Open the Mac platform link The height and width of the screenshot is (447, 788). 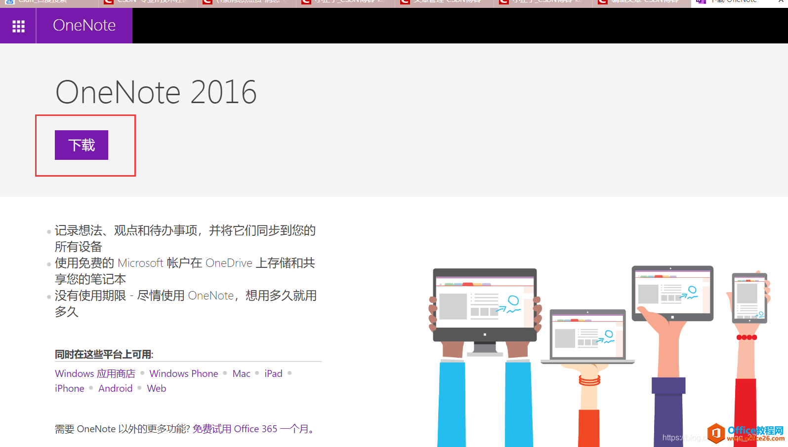coord(242,373)
